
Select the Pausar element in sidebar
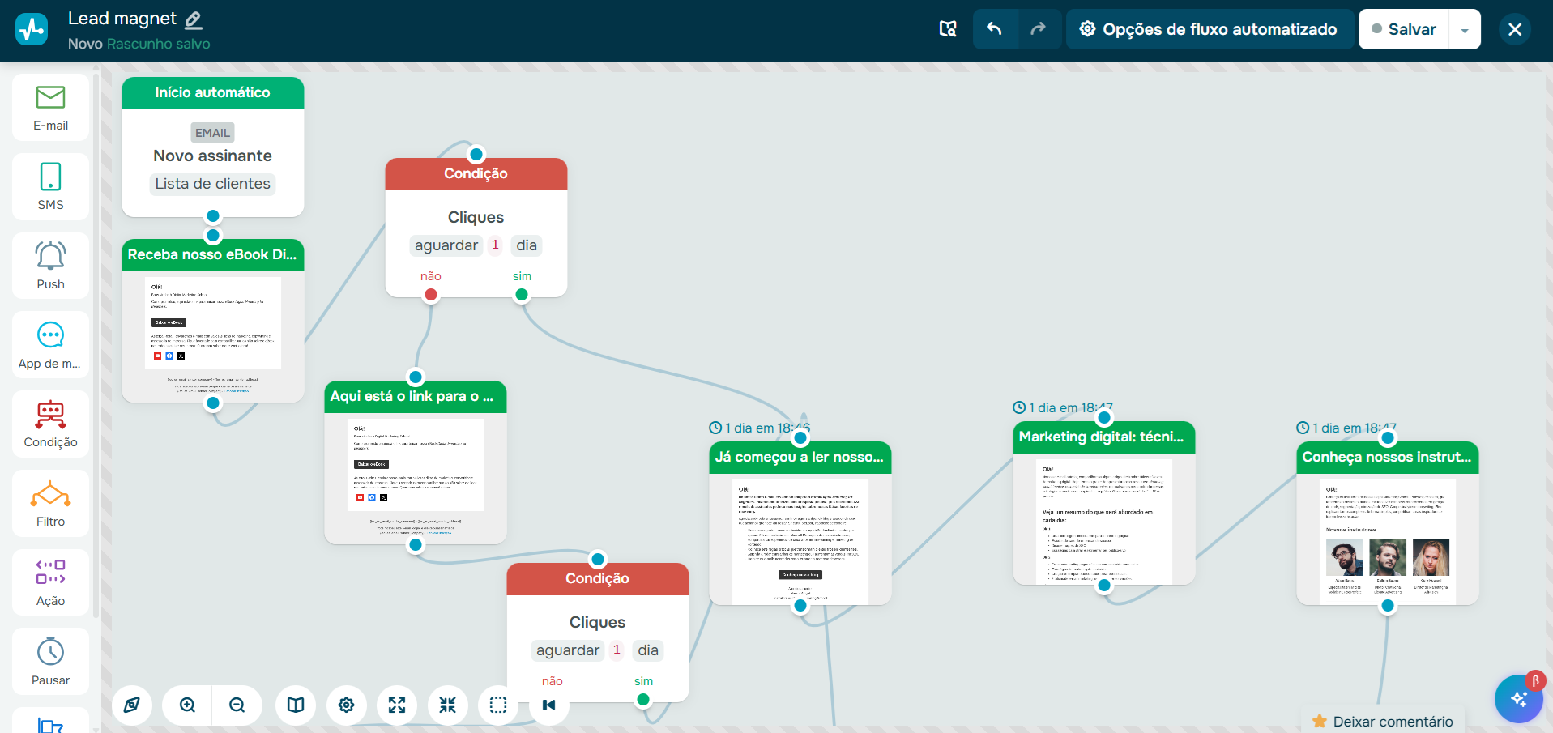point(50,662)
